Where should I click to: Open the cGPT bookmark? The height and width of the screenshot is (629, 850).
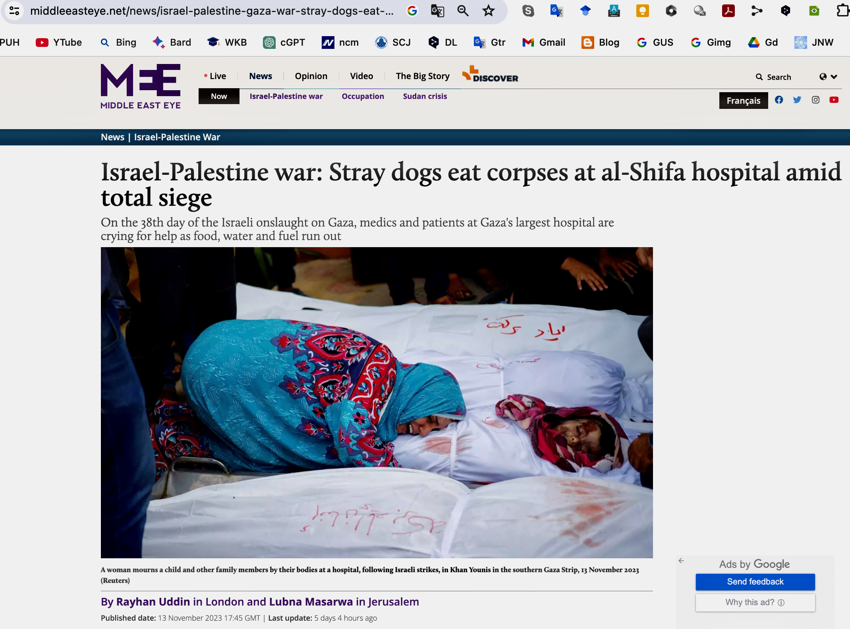(284, 43)
